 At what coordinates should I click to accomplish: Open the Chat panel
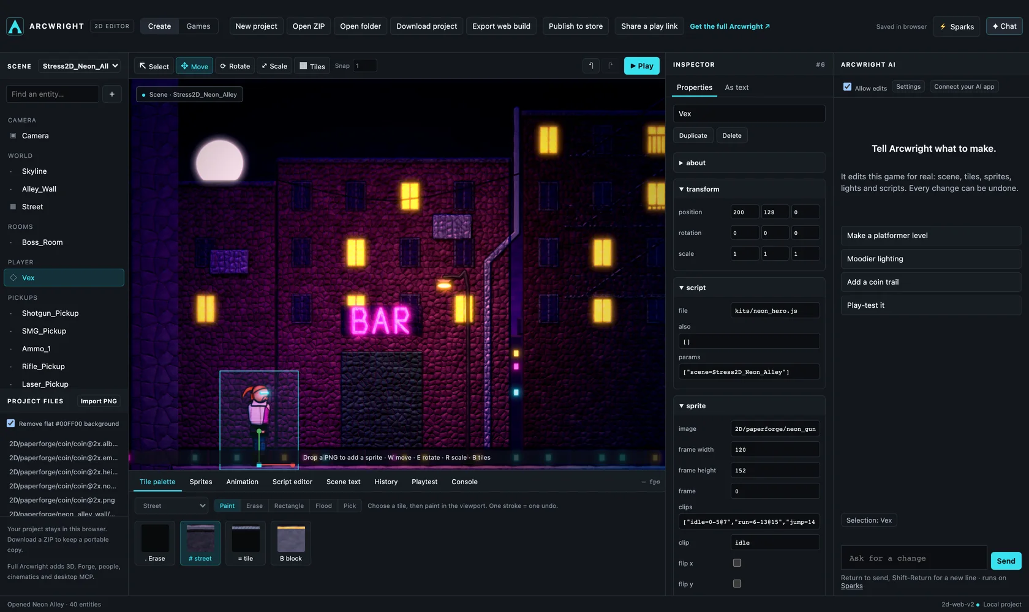pos(1005,26)
